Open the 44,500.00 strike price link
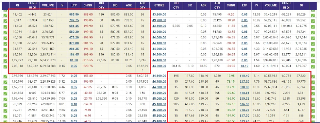 [159, 66]
